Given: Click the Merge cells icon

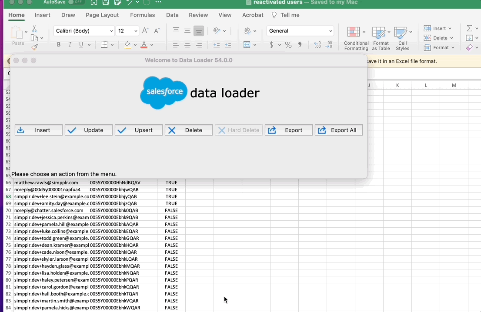Looking at the screenshot, I should [x=247, y=45].
